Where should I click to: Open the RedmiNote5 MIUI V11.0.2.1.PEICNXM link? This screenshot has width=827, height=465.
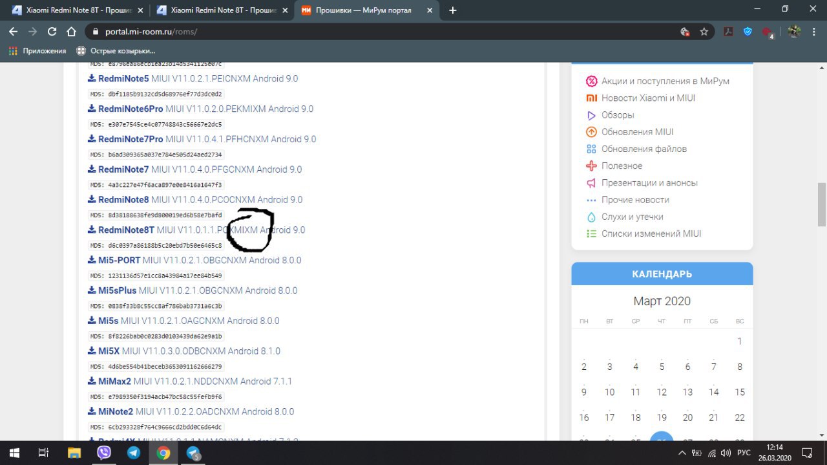(193, 78)
